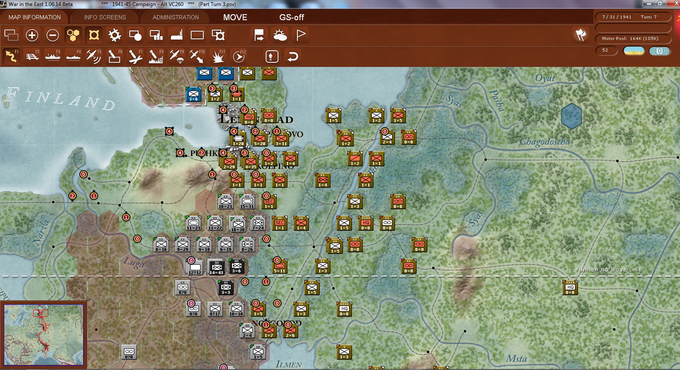680x370 pixels.
Task: Click the rectangle-with-bar-chart toolbar icon
Action: coord(156,35)
